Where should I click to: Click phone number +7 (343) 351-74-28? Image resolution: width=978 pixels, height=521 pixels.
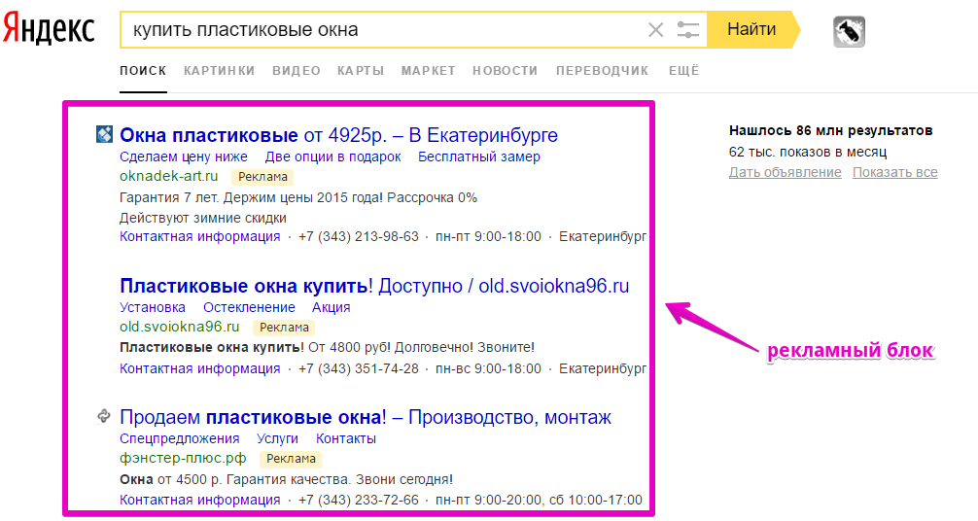coord(359,368)
